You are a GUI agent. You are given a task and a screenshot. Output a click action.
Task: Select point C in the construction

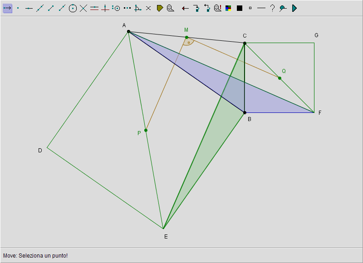245,43
